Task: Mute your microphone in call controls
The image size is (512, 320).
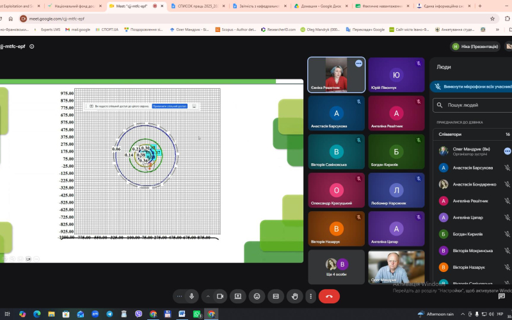Action: pyautogui.click(x=191, y=296)
